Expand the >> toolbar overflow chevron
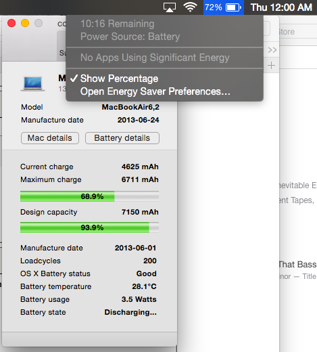317x352 pixels. [272, 50]
